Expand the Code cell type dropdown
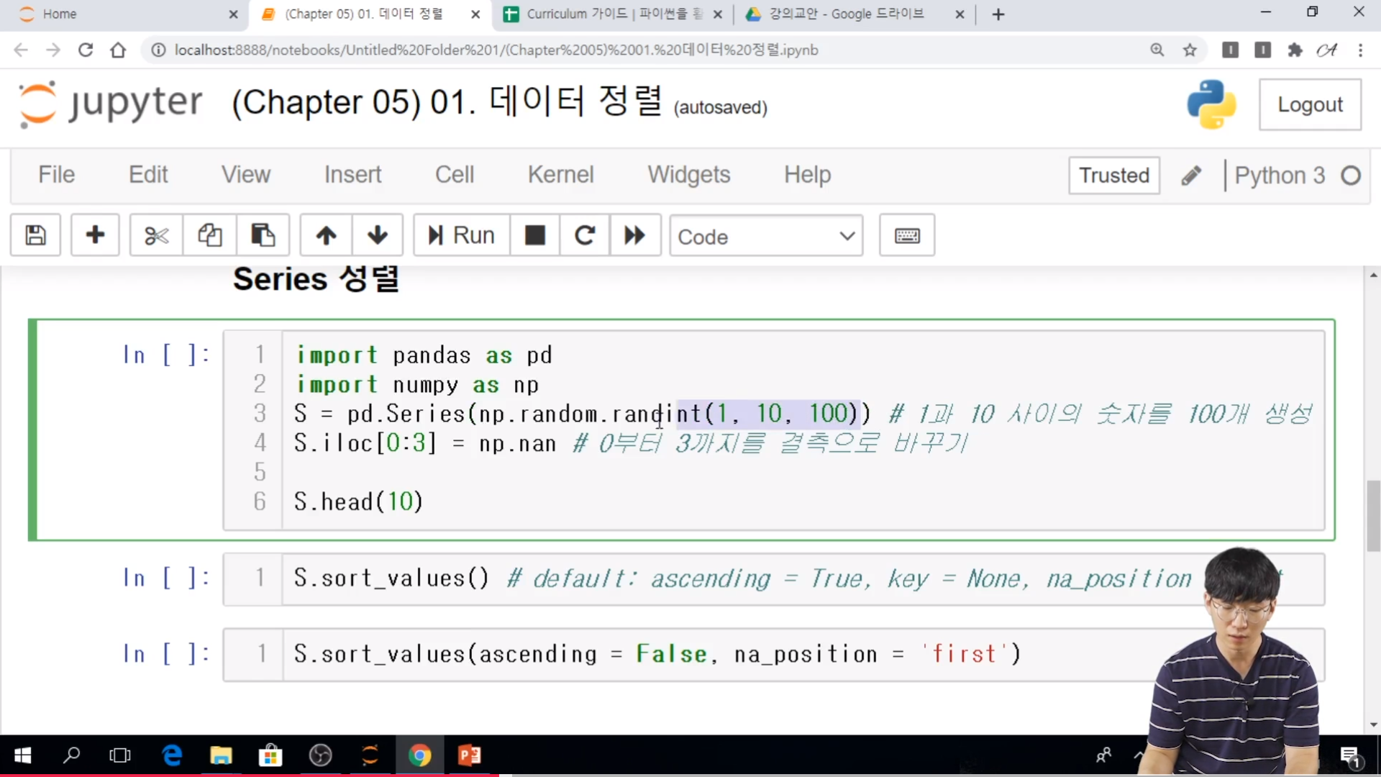Viewport: 1381px width, 777px height. point(766,236)
